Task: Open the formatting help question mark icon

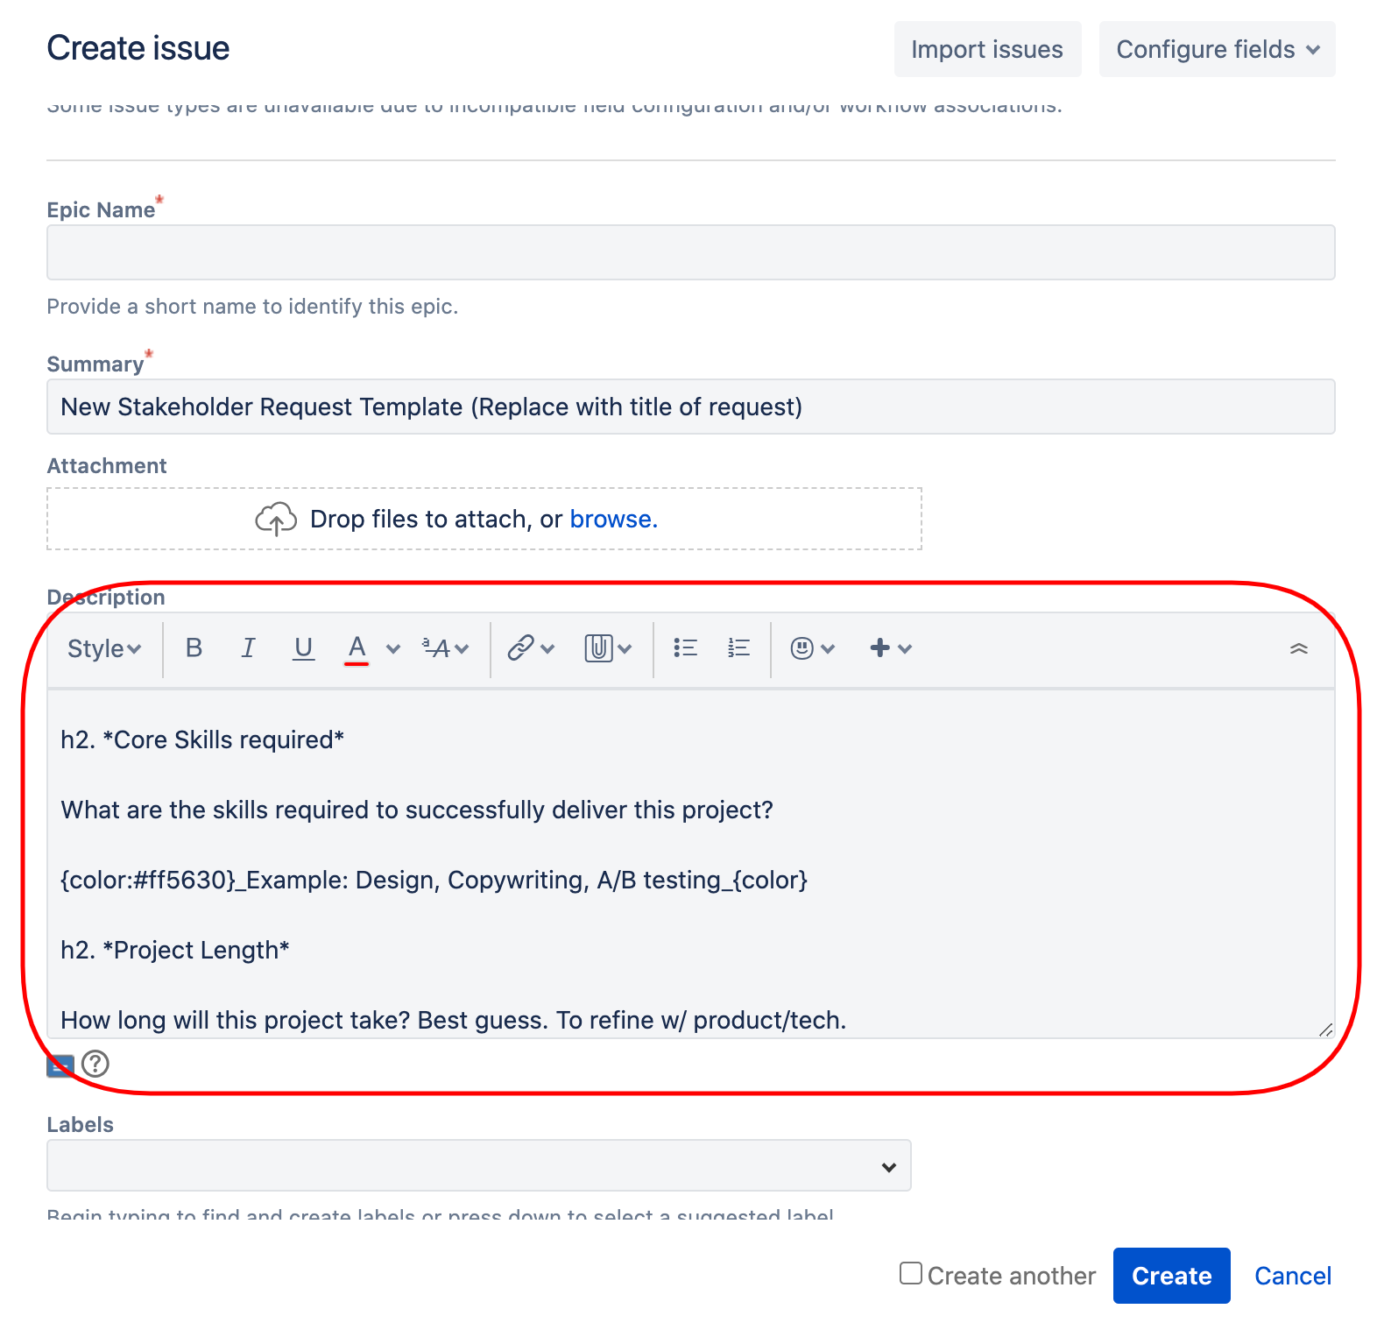Action: tap(95, 1064)
